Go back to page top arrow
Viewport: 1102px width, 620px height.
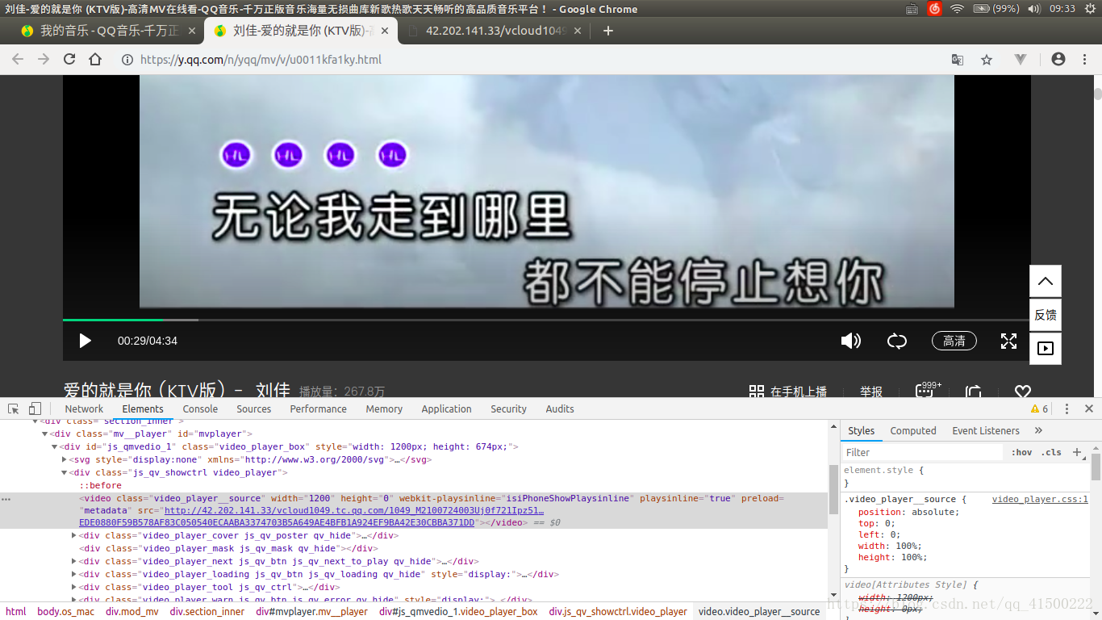[x=1046, y=281]
